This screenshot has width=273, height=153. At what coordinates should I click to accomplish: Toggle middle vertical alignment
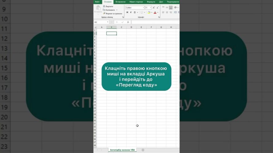click(x=167, y=7)
